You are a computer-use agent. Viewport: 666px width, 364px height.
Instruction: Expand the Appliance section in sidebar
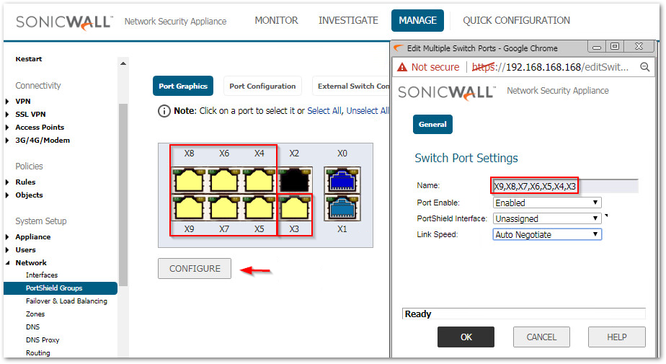tap(32, 236)
